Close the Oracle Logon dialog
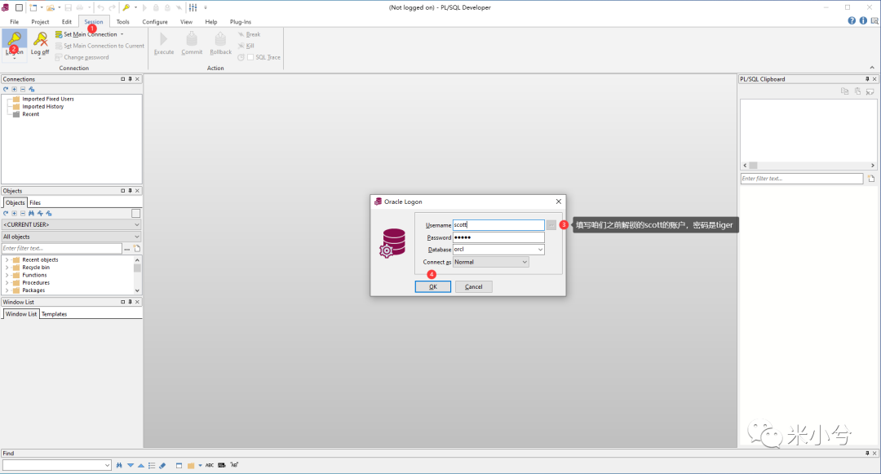 click(x=559, y=202)
